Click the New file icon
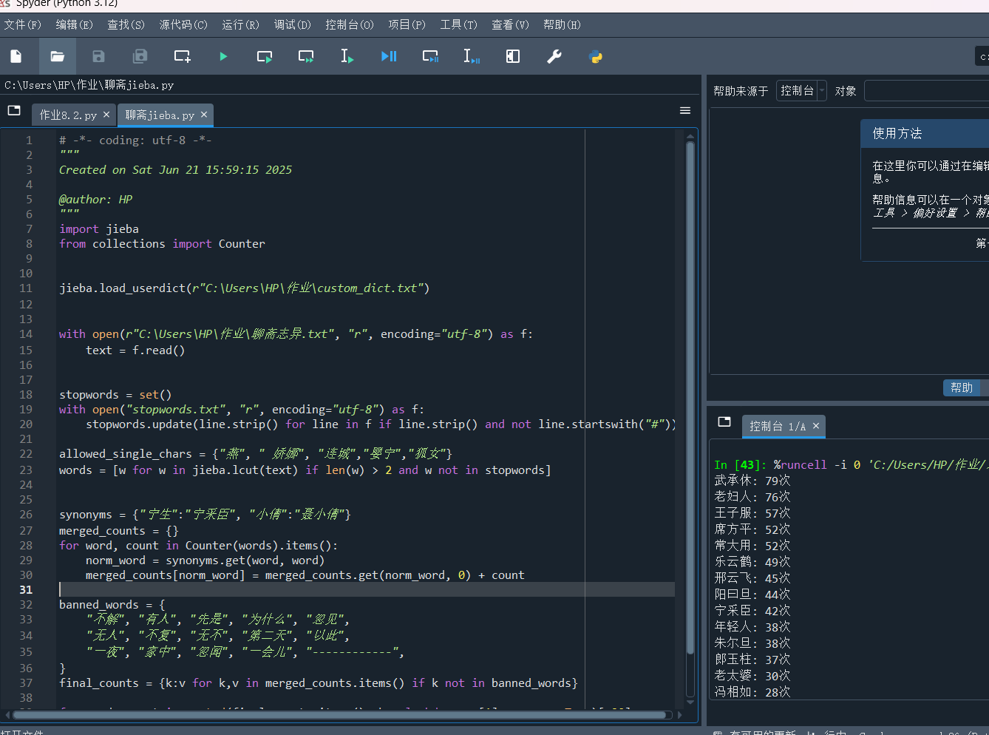The height and width of the screenshot is (735, 989). [16, 56]
